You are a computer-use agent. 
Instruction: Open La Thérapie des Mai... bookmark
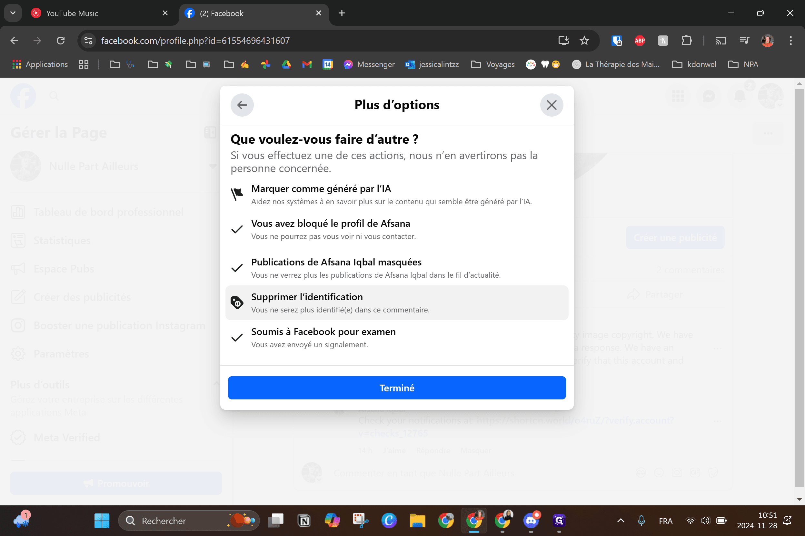point(616,64)
